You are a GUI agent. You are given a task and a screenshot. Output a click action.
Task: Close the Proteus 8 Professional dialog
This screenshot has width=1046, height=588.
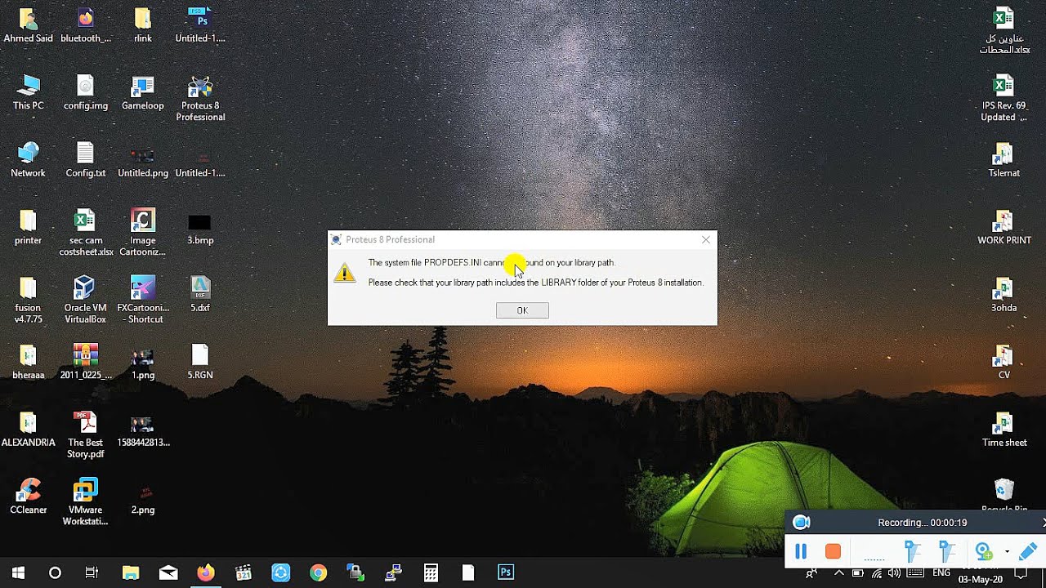(706, 239)
